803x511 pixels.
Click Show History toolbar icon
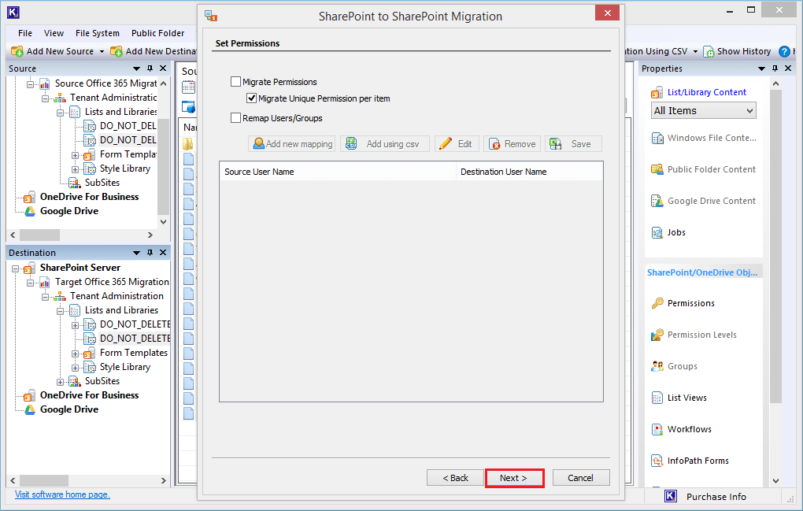709,51
